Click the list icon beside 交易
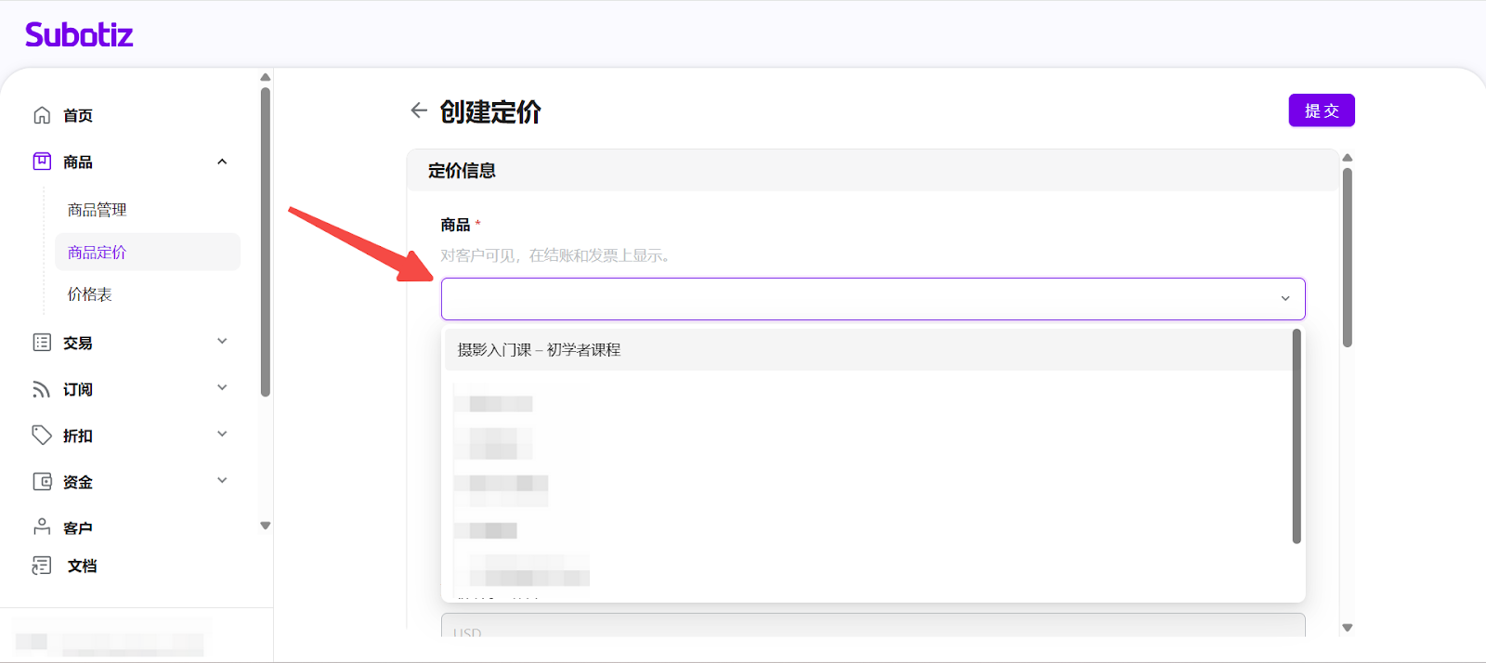The image size is (1486, 663). [x=42, y=343]
